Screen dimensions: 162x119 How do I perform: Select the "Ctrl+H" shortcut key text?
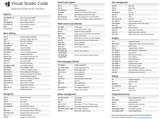coord(60,8)
